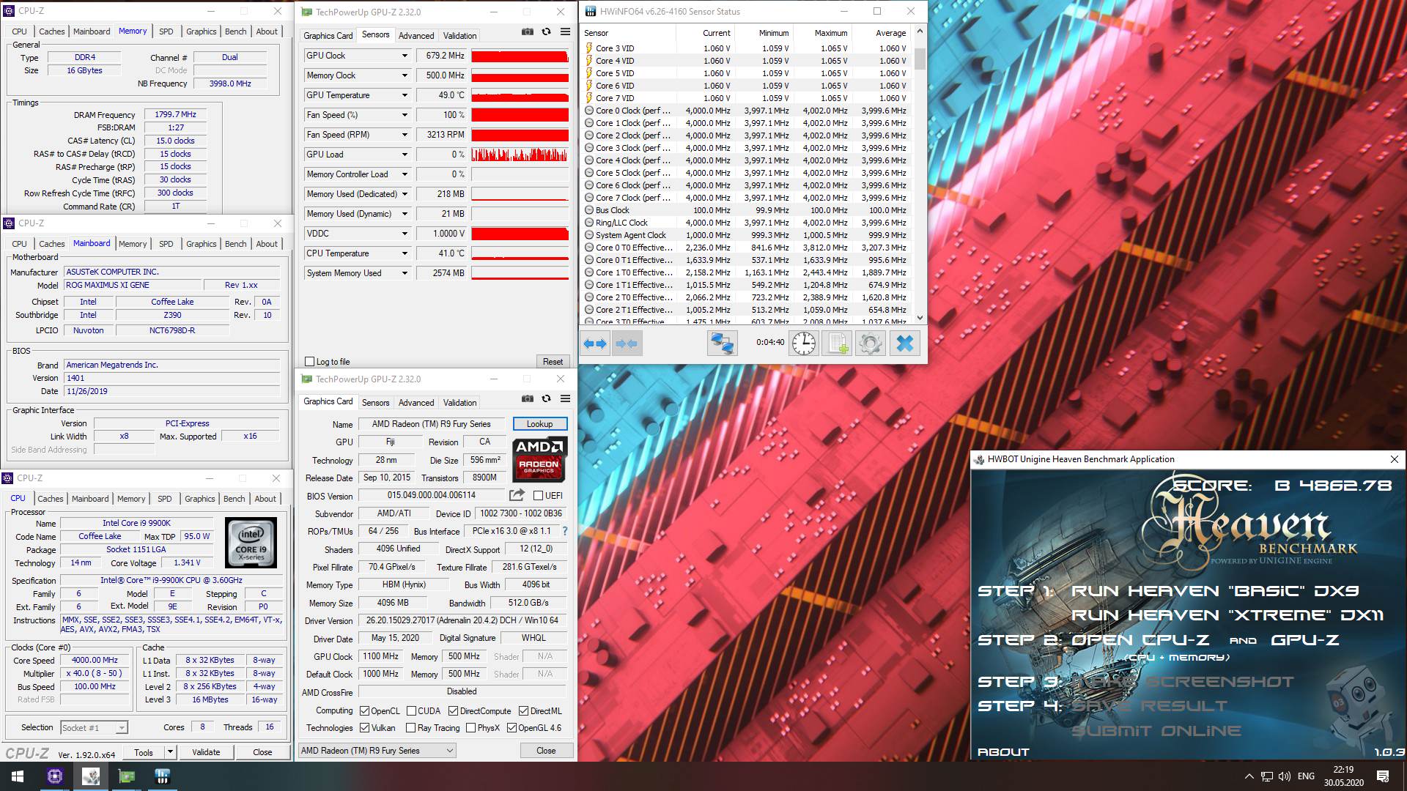Viewport: 1407px width, 791px height.
Task: Open the Graphics Card window hamburger menu
Action: (x=565, y=399)
